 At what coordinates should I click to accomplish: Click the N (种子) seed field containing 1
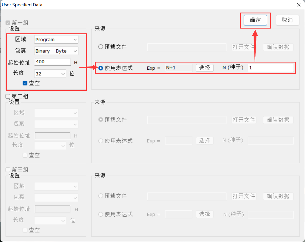pos(270,68)
